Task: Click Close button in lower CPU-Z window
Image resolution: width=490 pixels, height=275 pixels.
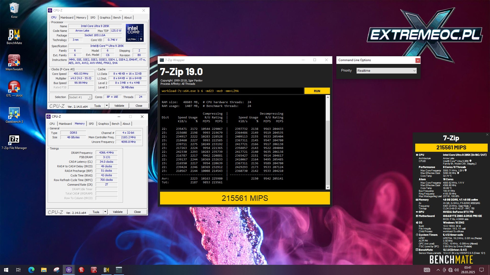Action: pos(137,212)
